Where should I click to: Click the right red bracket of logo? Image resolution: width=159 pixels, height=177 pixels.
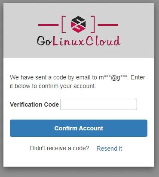[x=93, y=24]
